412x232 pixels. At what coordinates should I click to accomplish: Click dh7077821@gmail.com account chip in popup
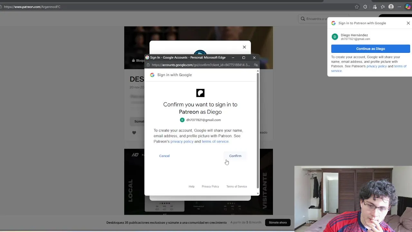[x=200, y=120]
